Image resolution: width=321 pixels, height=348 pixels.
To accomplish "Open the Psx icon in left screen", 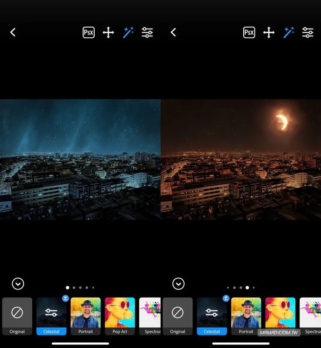I will point(89,32).
